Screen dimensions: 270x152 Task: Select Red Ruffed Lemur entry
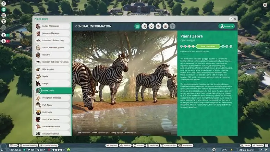click(x=52, y=119)
